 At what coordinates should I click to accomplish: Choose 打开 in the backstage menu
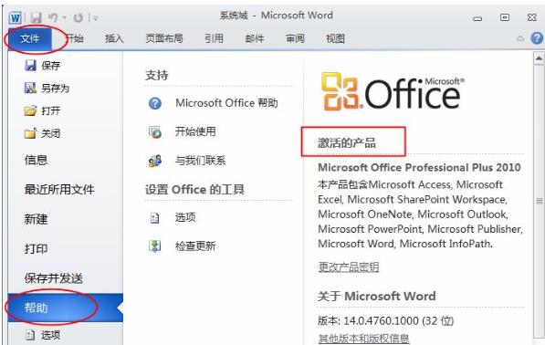[51, 110]
